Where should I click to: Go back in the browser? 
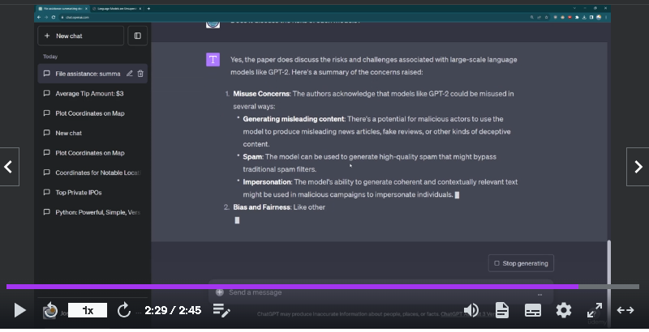(x=39, y=17)
